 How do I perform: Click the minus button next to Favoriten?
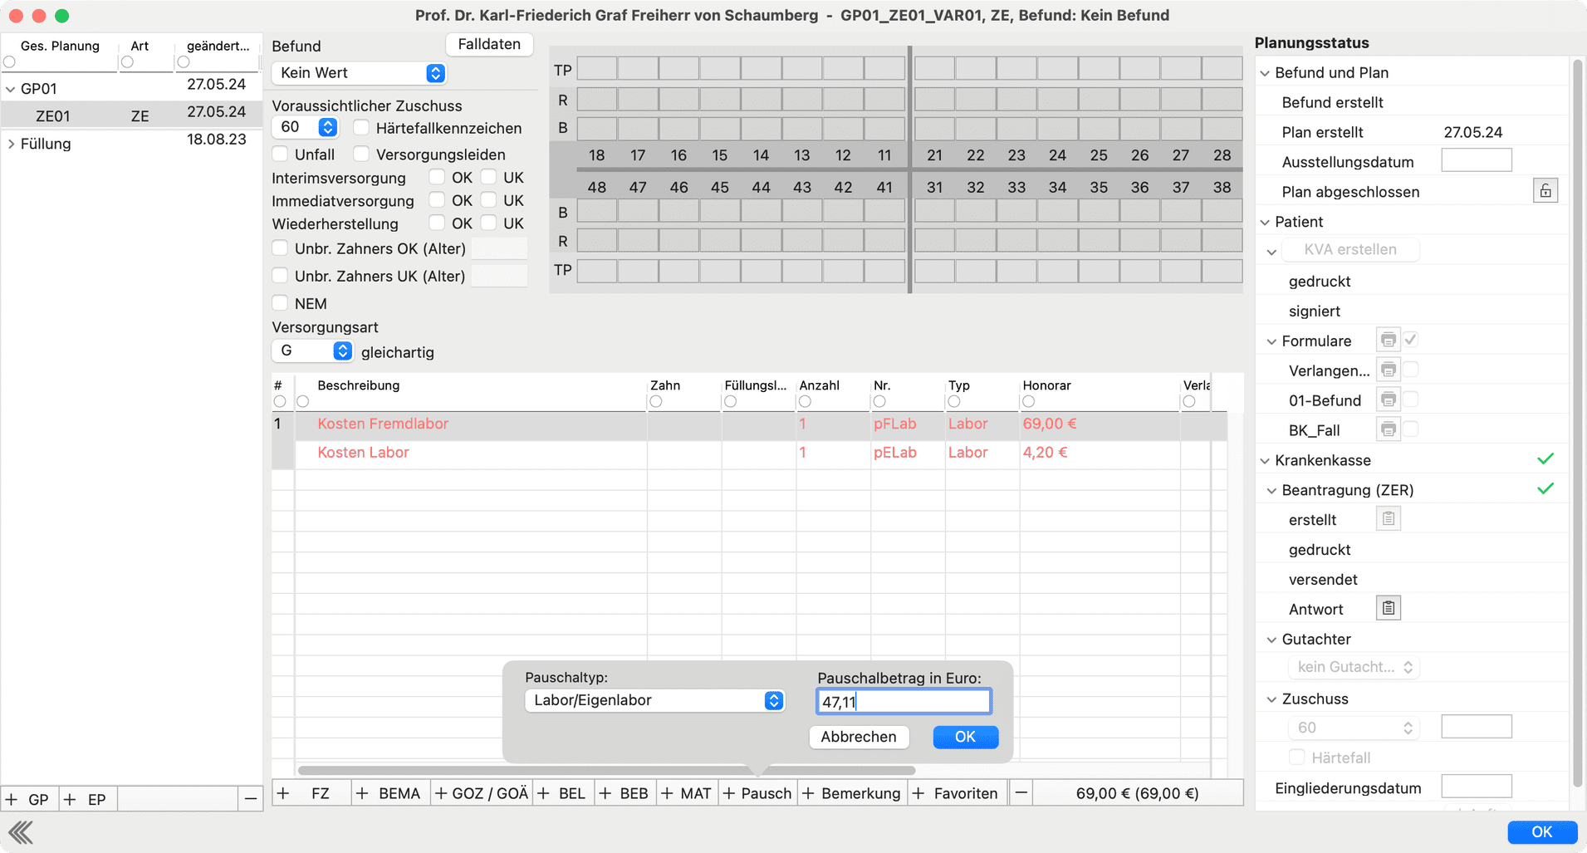[x=1021, y=793]
